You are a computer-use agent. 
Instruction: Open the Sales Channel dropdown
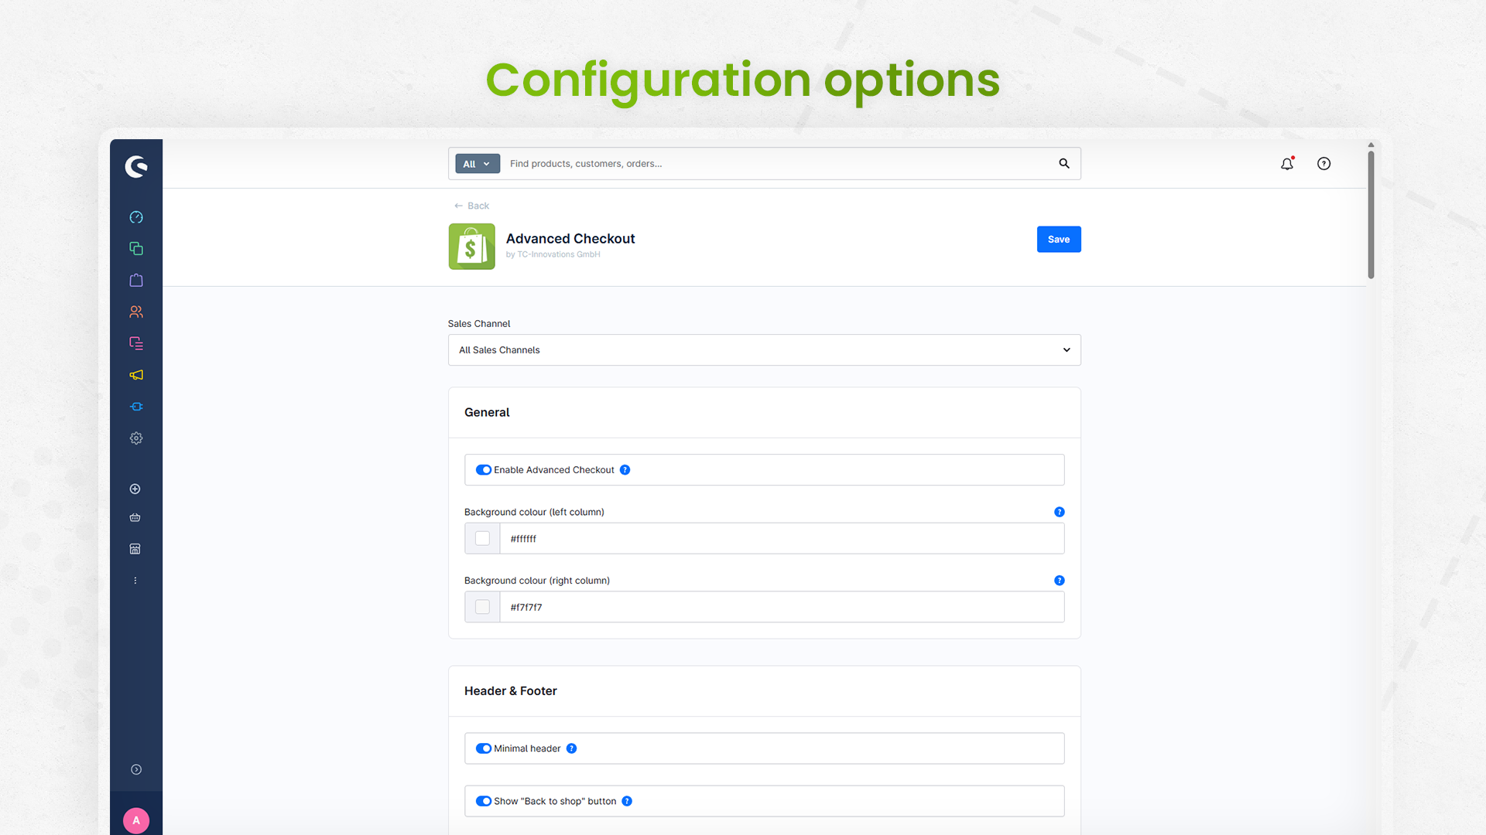coord(765,350)
